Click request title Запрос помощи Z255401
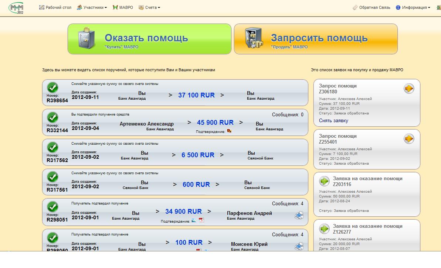 point(337,139)
